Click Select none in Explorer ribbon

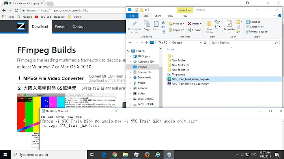pyautogui.click(x=255, y=27)
